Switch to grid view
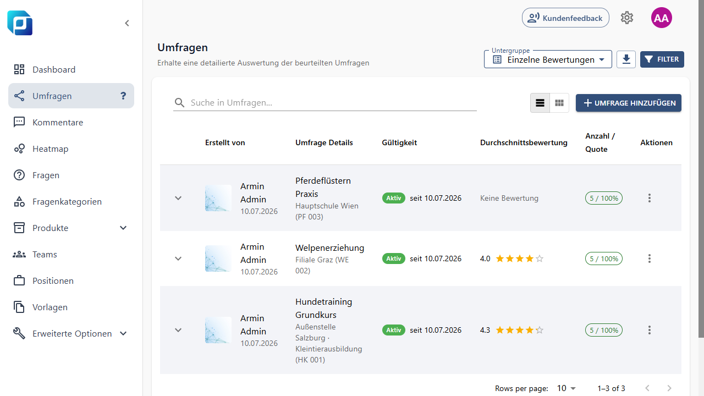 pyautogui.click(x=559, y=103)
